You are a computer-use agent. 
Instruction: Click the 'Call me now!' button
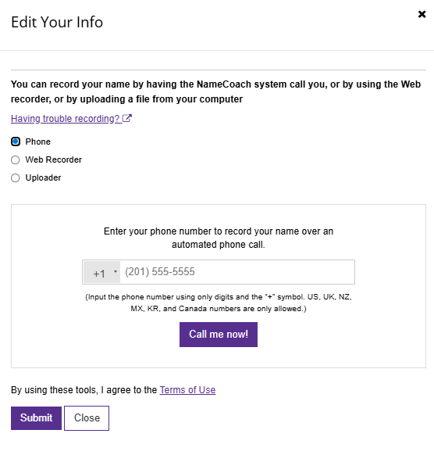(219, 335)
